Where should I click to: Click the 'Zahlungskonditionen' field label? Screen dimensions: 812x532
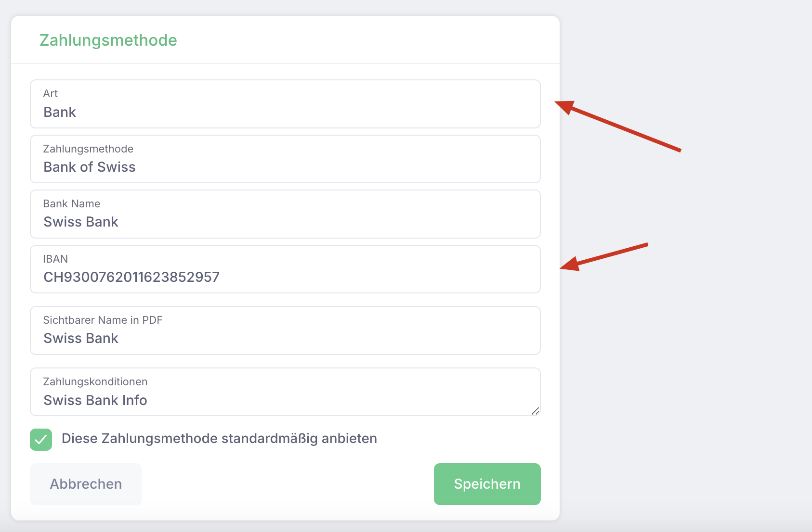pyautogui.click(x=95, y=381)
